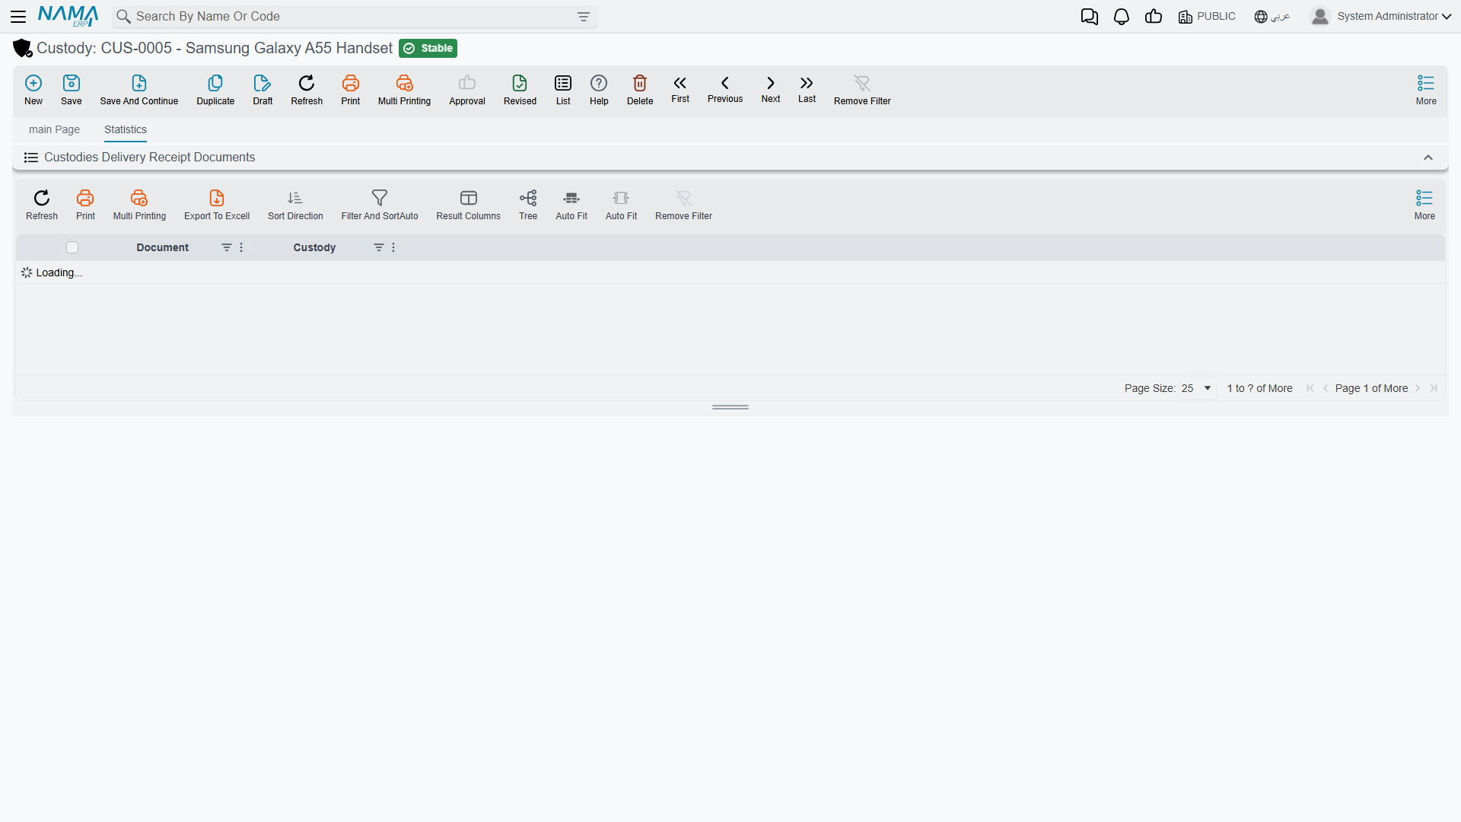The height and width of the screenshot is (822, 1461).
Task: Switch language to Arabic
Action: pyautogui.click(x=1272, y=17)
